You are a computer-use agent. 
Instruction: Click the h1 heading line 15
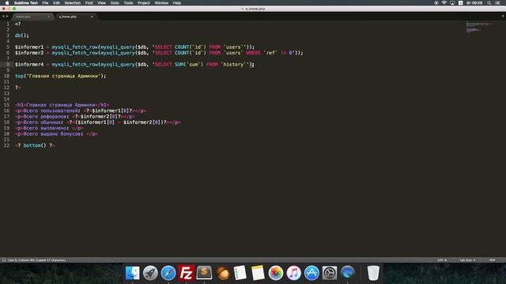click(62, 105)
